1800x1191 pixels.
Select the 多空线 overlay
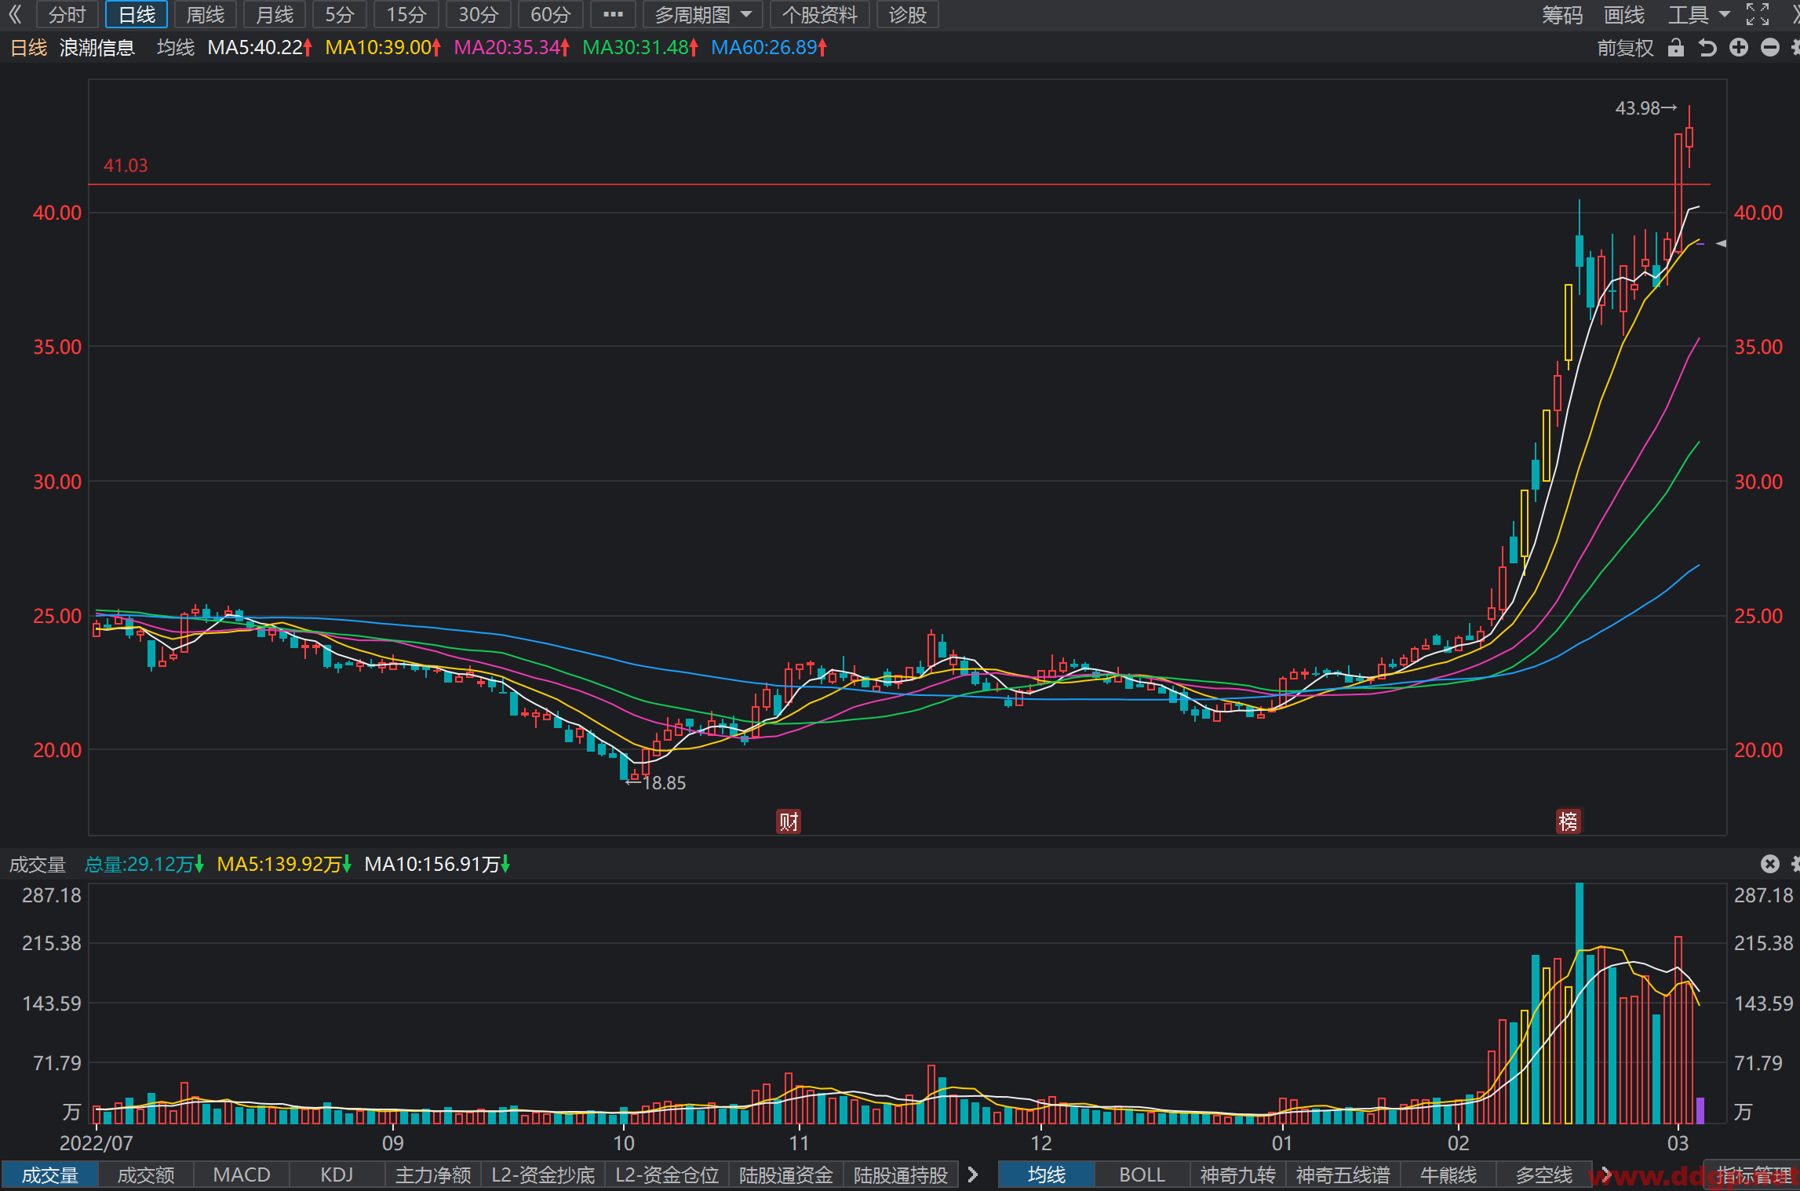[x=1544, y=1175]
